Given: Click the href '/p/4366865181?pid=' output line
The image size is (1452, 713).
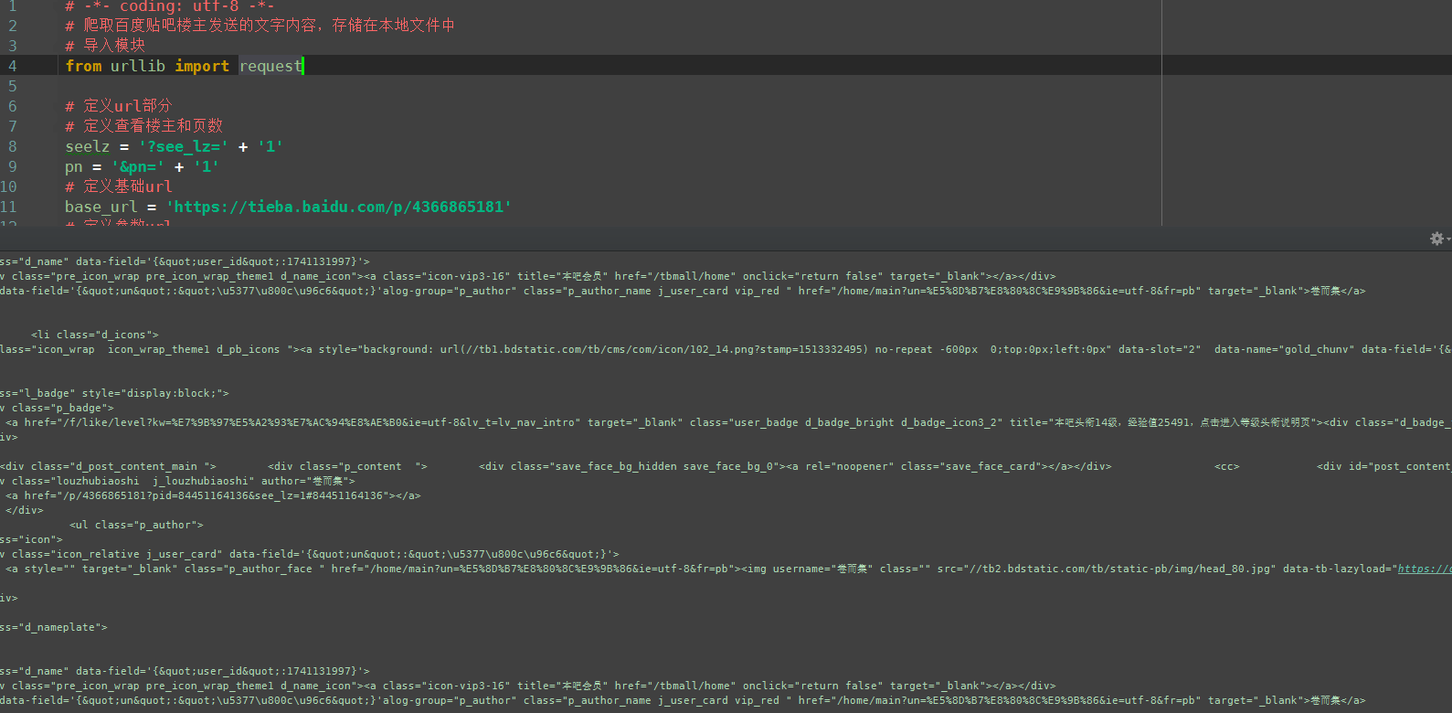Looking at the screenshot, I should 213,495.
